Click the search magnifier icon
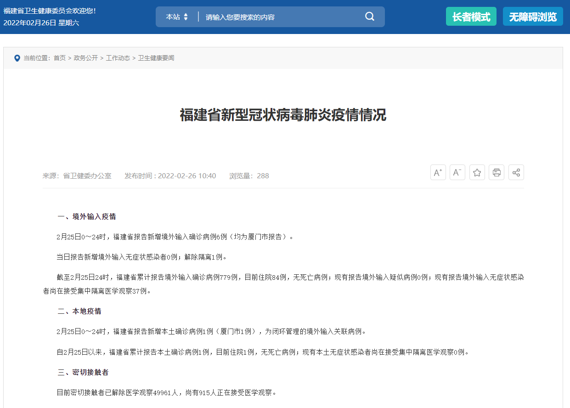 (370, 17)
